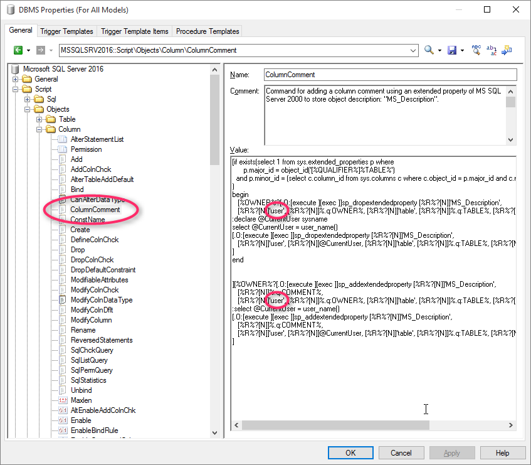Screen dimensions: 531x465
Task: Click the ABC check icon in toolbar
Action: (476, 50)
